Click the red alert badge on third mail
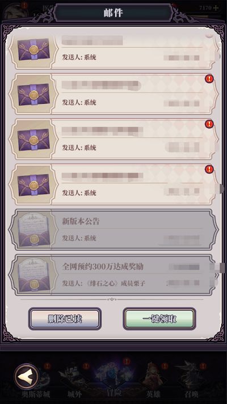Image resolution: width=227 pixels, height=404 pixels. (x=209, y=124)
